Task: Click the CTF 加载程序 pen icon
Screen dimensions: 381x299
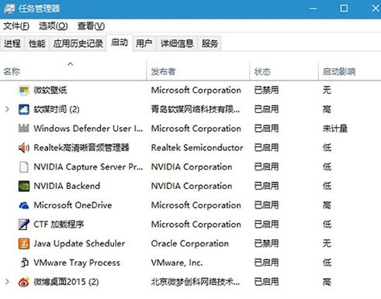Action: [x=24, y=225]
